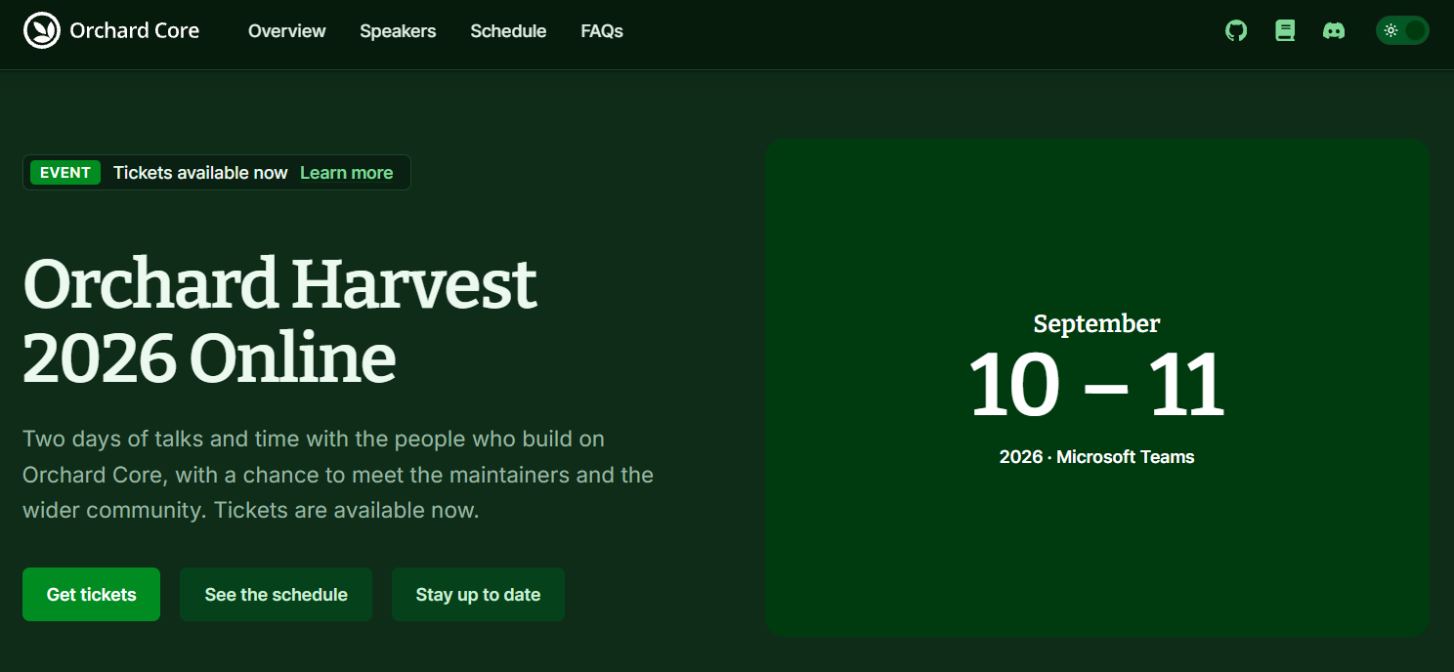The width and height of the screenshot is (1454, 672).
Task: Click the 'September' label in date card
Action: 1096,323
